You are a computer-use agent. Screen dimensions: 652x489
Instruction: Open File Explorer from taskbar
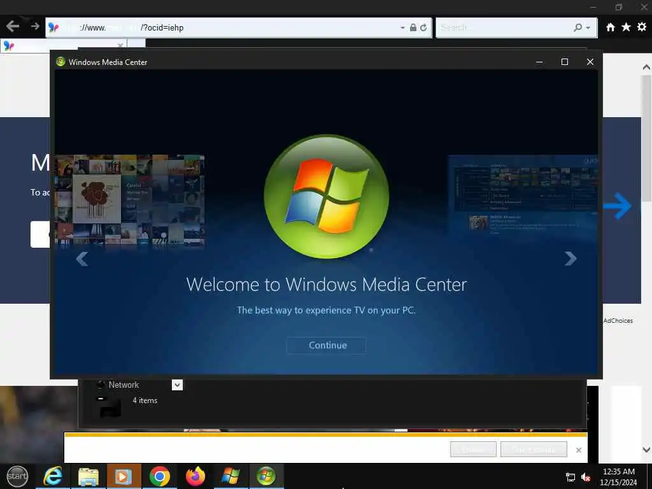(x=89, y=476)
